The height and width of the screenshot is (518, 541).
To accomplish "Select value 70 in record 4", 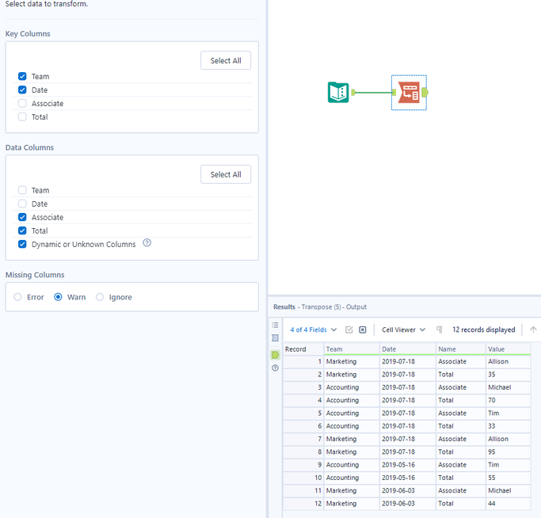I will click(508, 400).
